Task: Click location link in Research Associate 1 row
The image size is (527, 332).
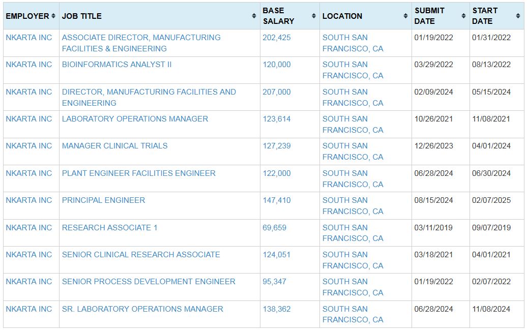Action: pos(353,233)
